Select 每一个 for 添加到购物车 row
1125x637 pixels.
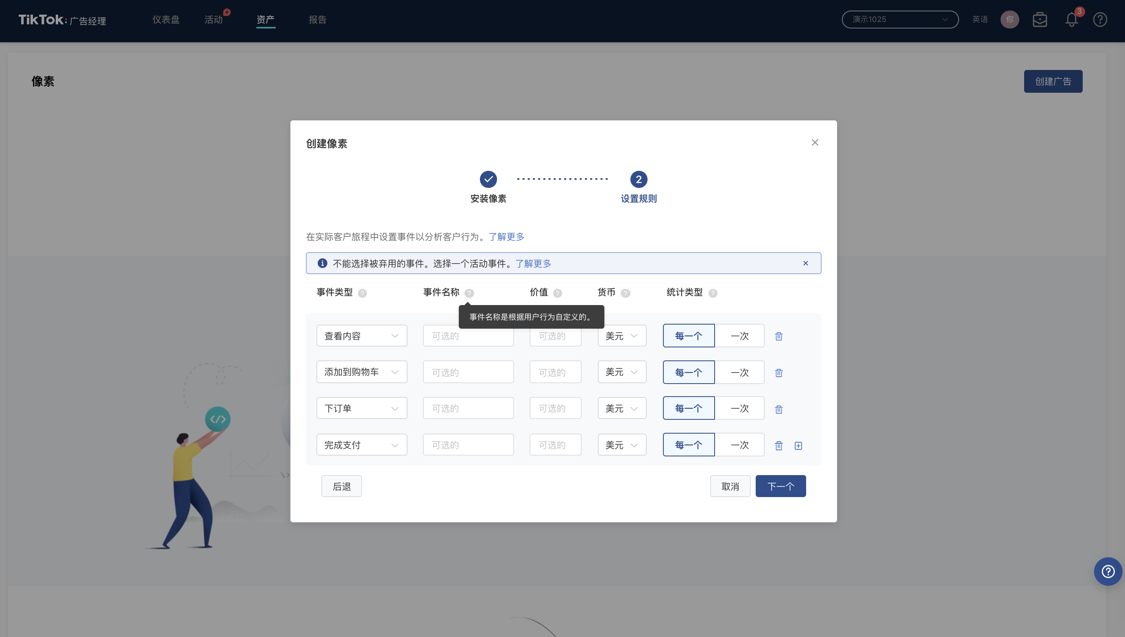689,372
